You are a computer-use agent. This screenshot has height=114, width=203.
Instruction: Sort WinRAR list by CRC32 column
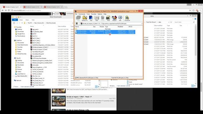(x=130, y=27)
